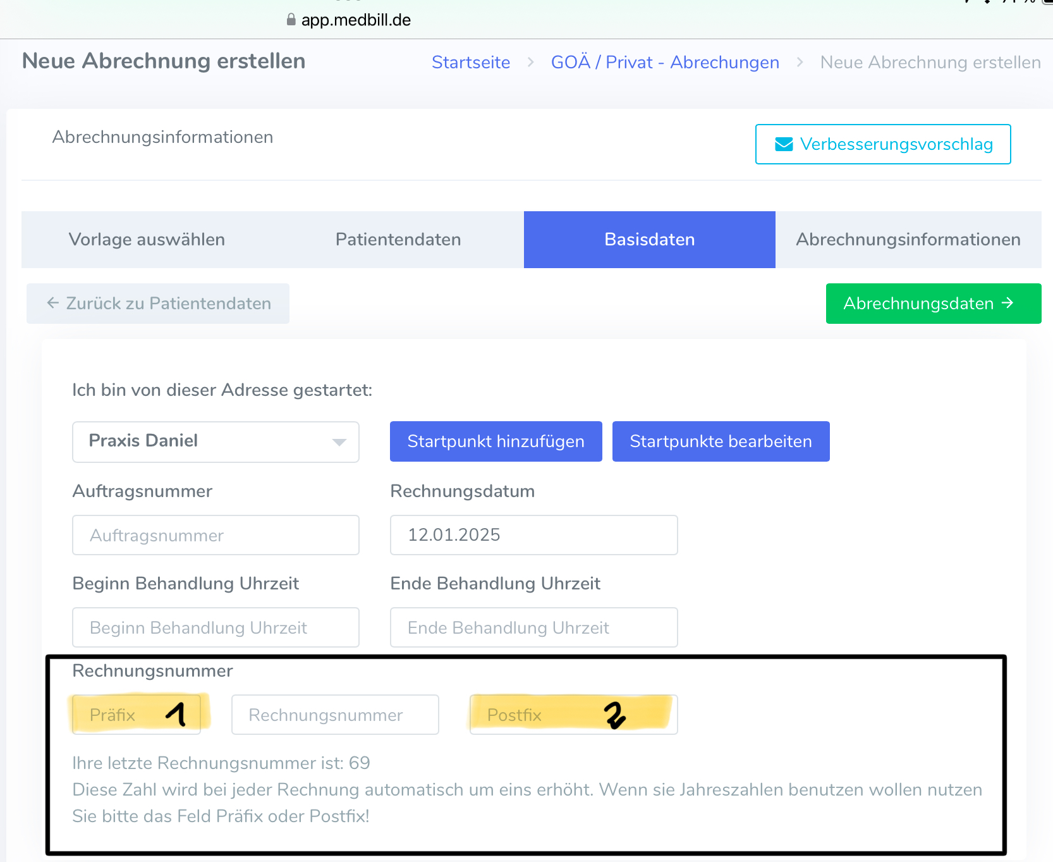Select the Basisdaten tab
This screenshot has width=1053, height=862.
tap(649, 240)
